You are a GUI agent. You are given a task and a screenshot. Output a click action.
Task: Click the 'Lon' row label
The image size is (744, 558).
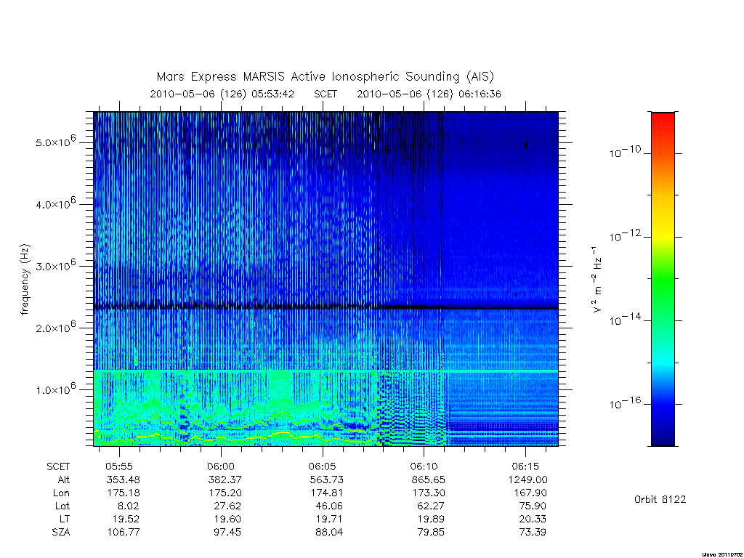click(61, 493)
